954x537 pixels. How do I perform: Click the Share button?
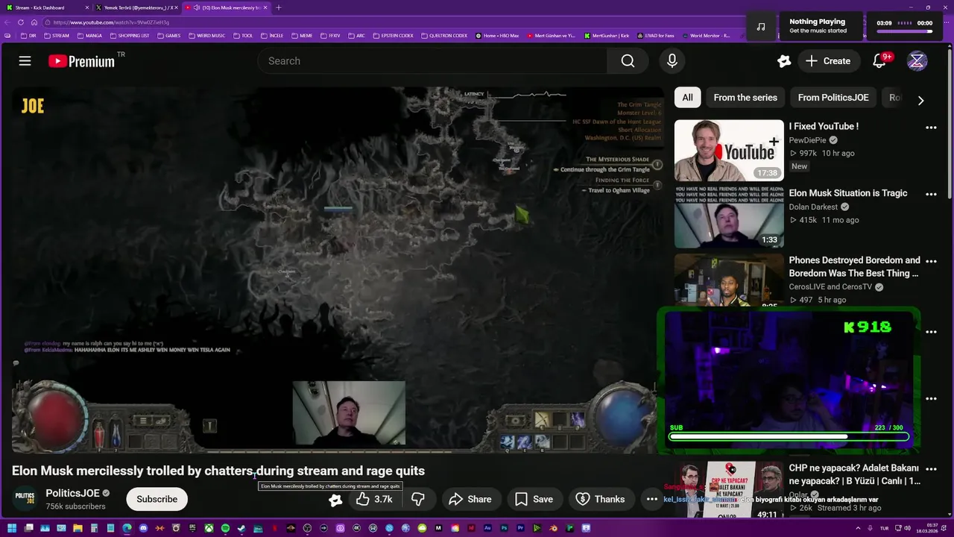470,499
